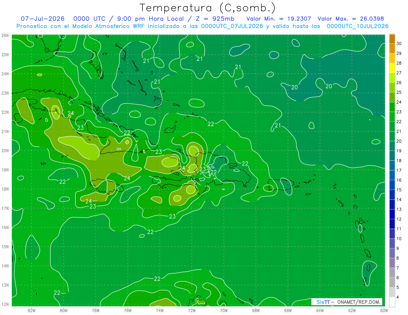Click the longitude axis label '62W'

point(352,310)
